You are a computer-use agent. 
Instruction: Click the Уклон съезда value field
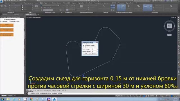94,49
